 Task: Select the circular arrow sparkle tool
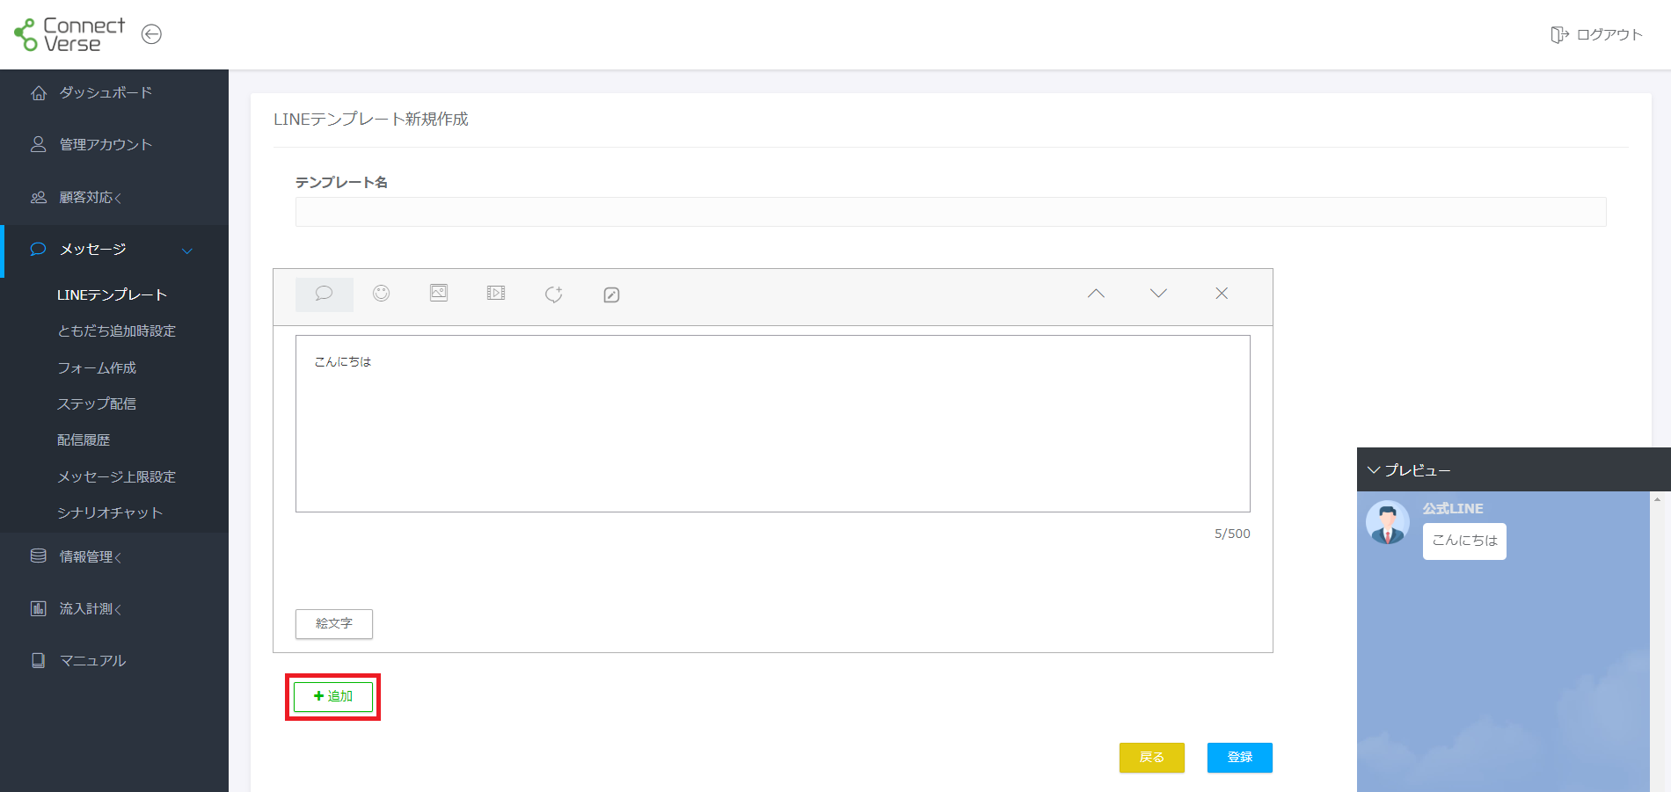click(554, 294)
